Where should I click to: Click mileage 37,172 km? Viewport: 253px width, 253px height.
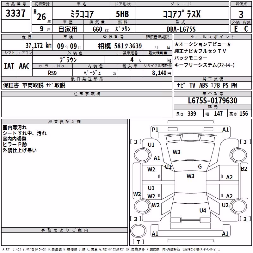pos(39,46)
